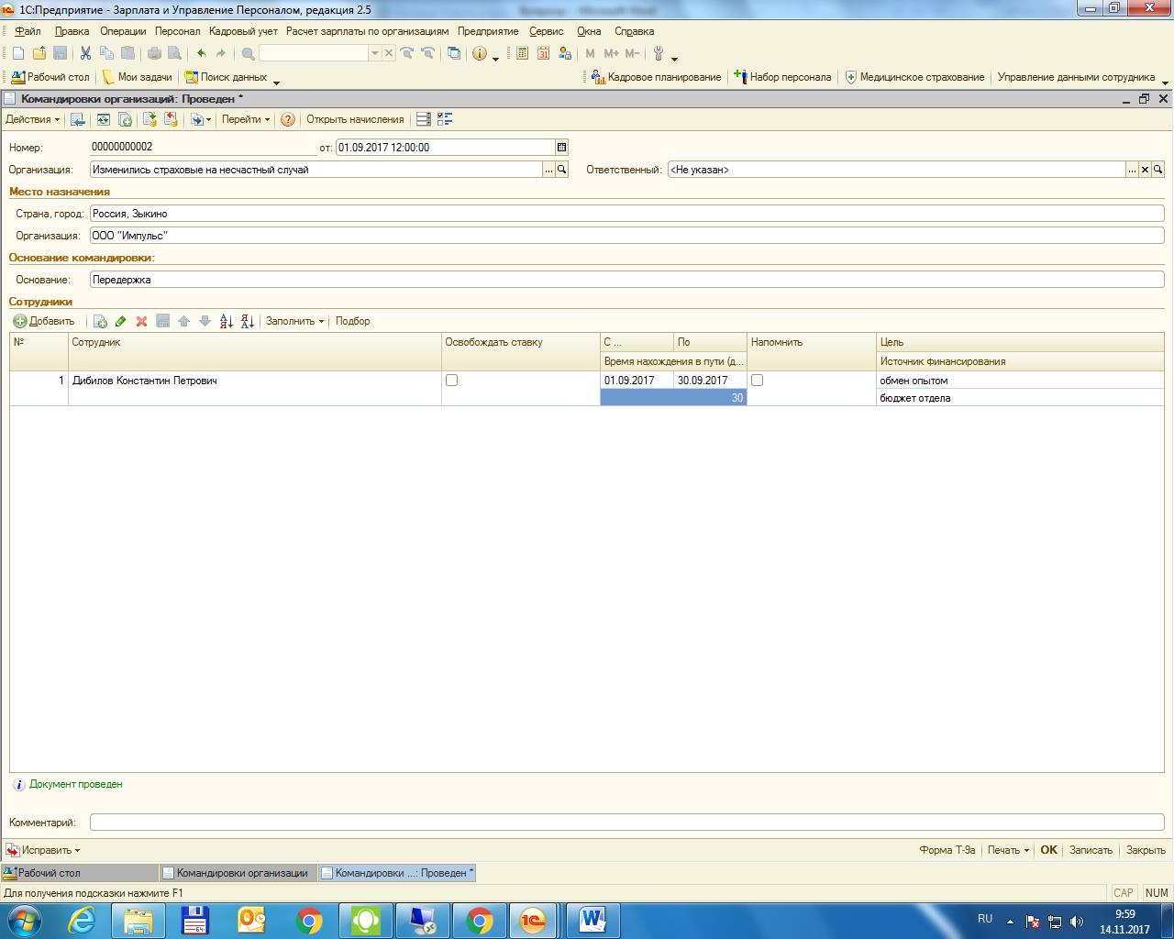
Task: Open the Calendar icon
Action: [x=543, y=54]
